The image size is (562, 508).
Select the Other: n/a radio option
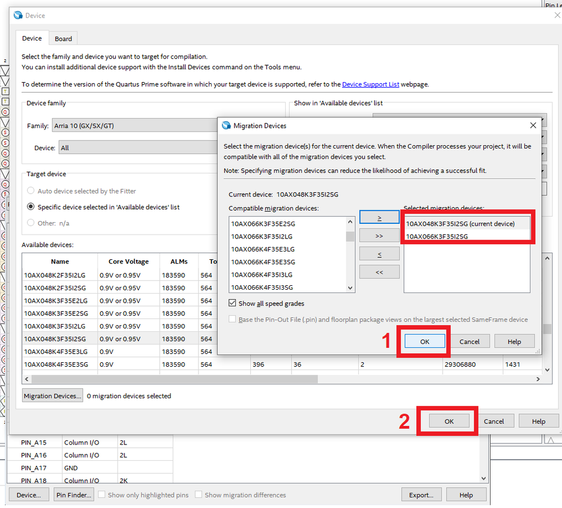coord(31,223)
